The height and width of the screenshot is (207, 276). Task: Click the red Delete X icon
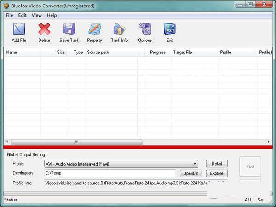pos(44,29)
